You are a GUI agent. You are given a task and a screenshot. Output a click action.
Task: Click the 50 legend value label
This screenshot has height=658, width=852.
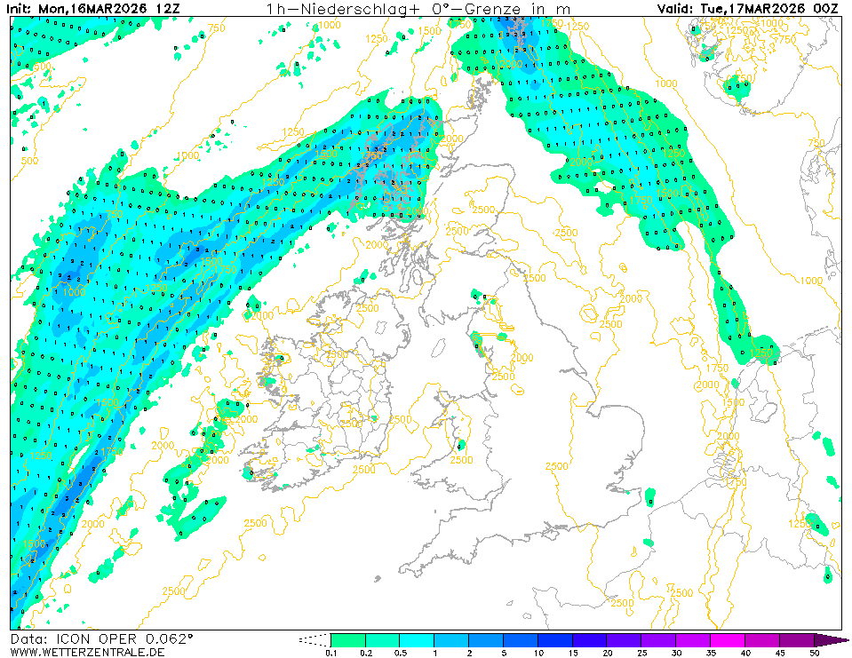815,653
